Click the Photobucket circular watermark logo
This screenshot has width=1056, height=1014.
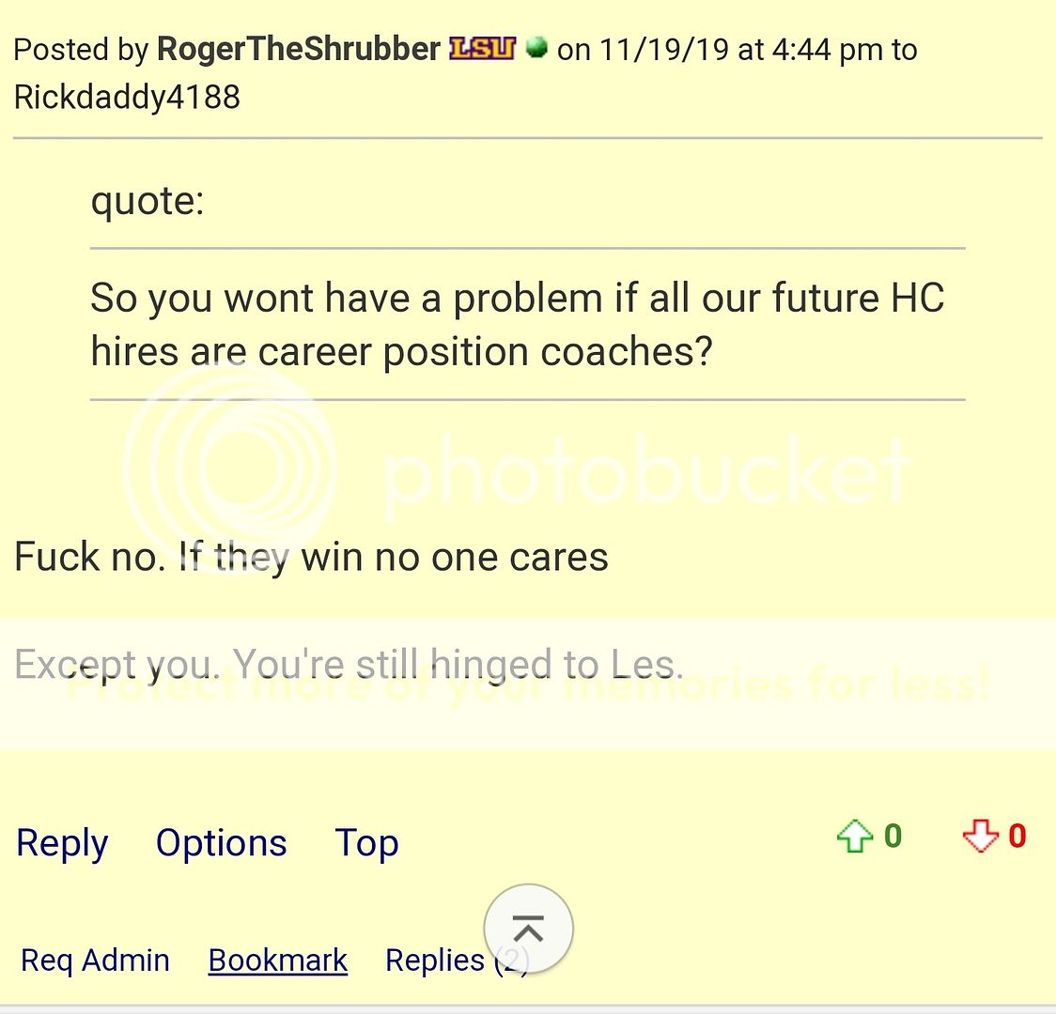(229, 467)
